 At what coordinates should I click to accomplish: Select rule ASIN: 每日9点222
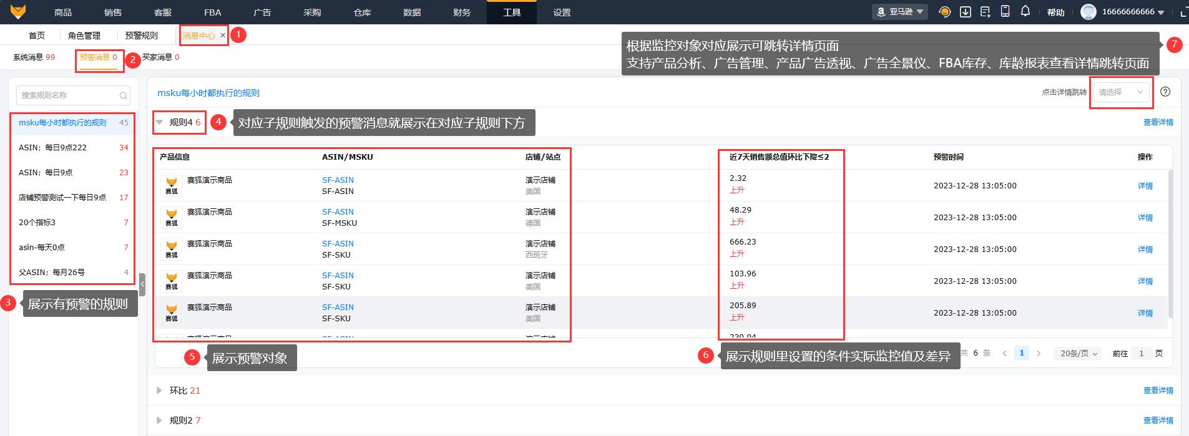tap(72, 147)
